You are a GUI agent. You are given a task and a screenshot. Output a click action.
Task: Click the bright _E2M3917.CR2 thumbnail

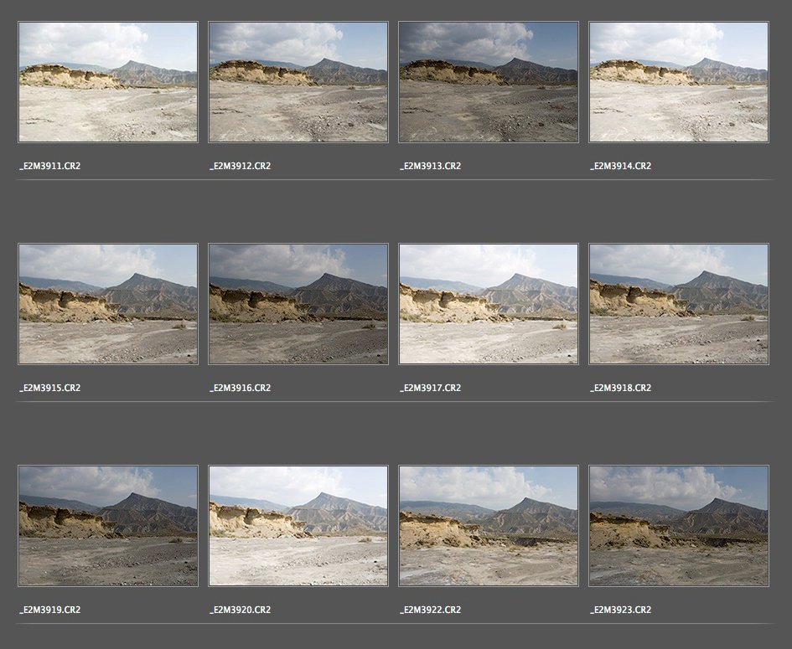click(489, 304)
